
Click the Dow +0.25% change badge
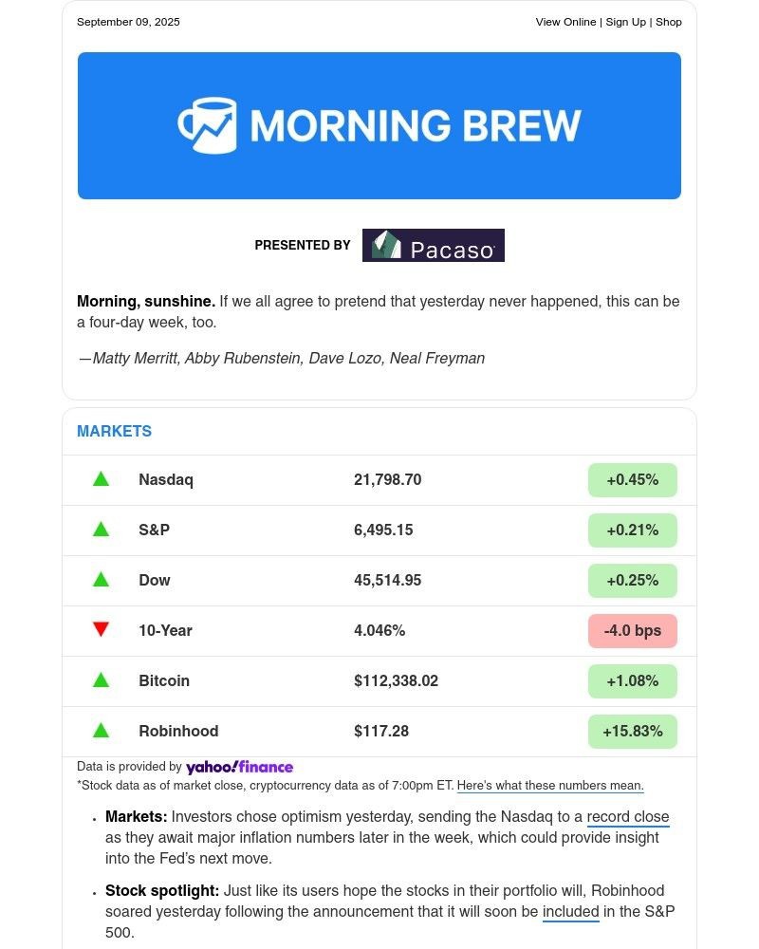click(x=633, y=581)
